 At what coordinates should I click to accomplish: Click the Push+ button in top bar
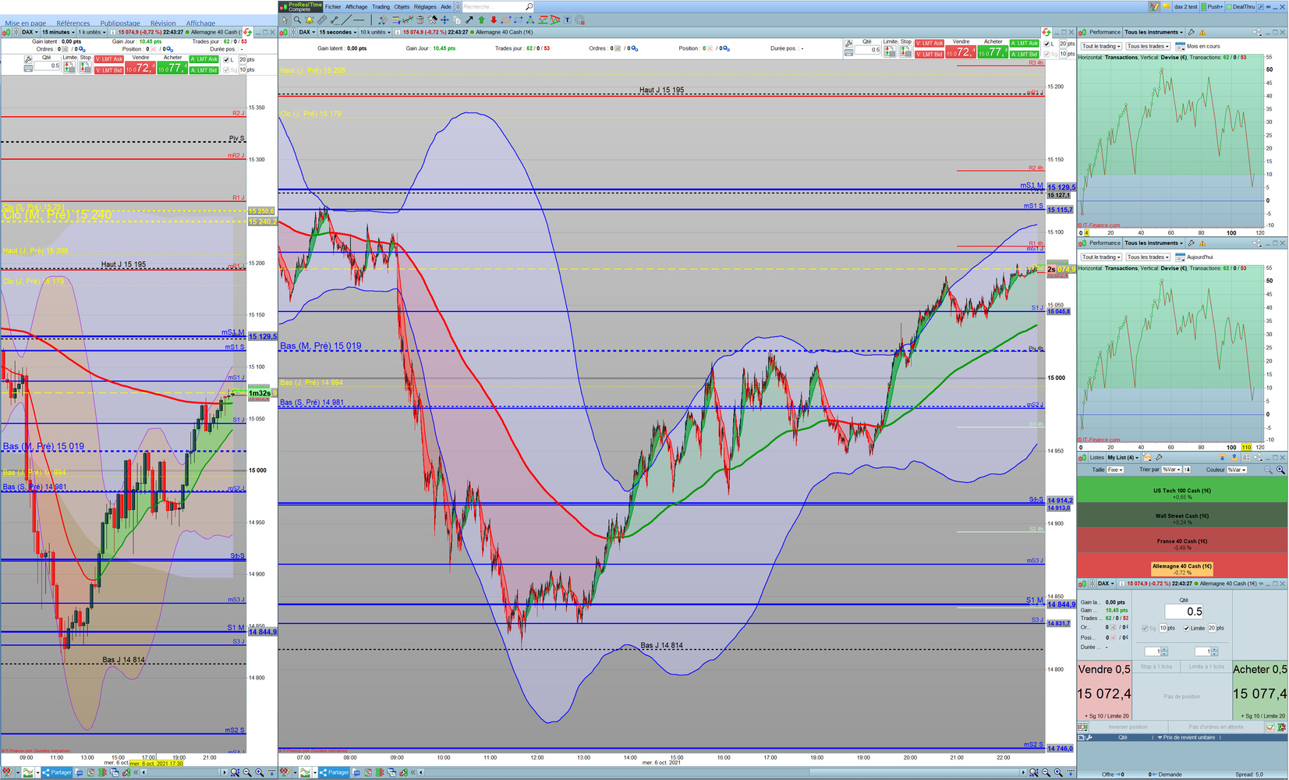tap(1213, 6)
